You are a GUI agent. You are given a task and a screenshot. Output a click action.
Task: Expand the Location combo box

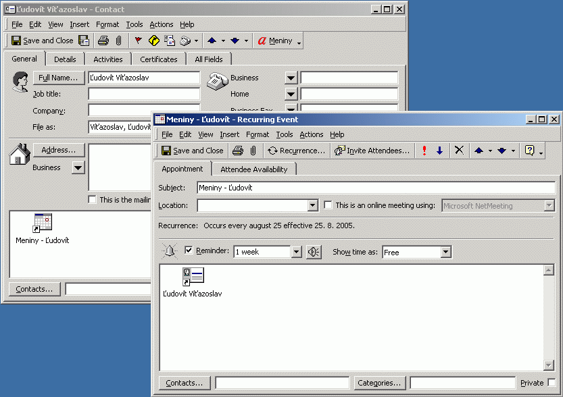pos(313,205)
